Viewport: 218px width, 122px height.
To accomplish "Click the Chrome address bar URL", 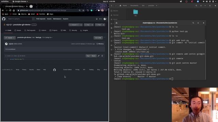I will pos(43,11).
